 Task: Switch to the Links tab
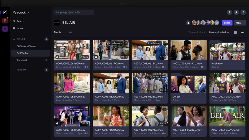tap(69, 32)
